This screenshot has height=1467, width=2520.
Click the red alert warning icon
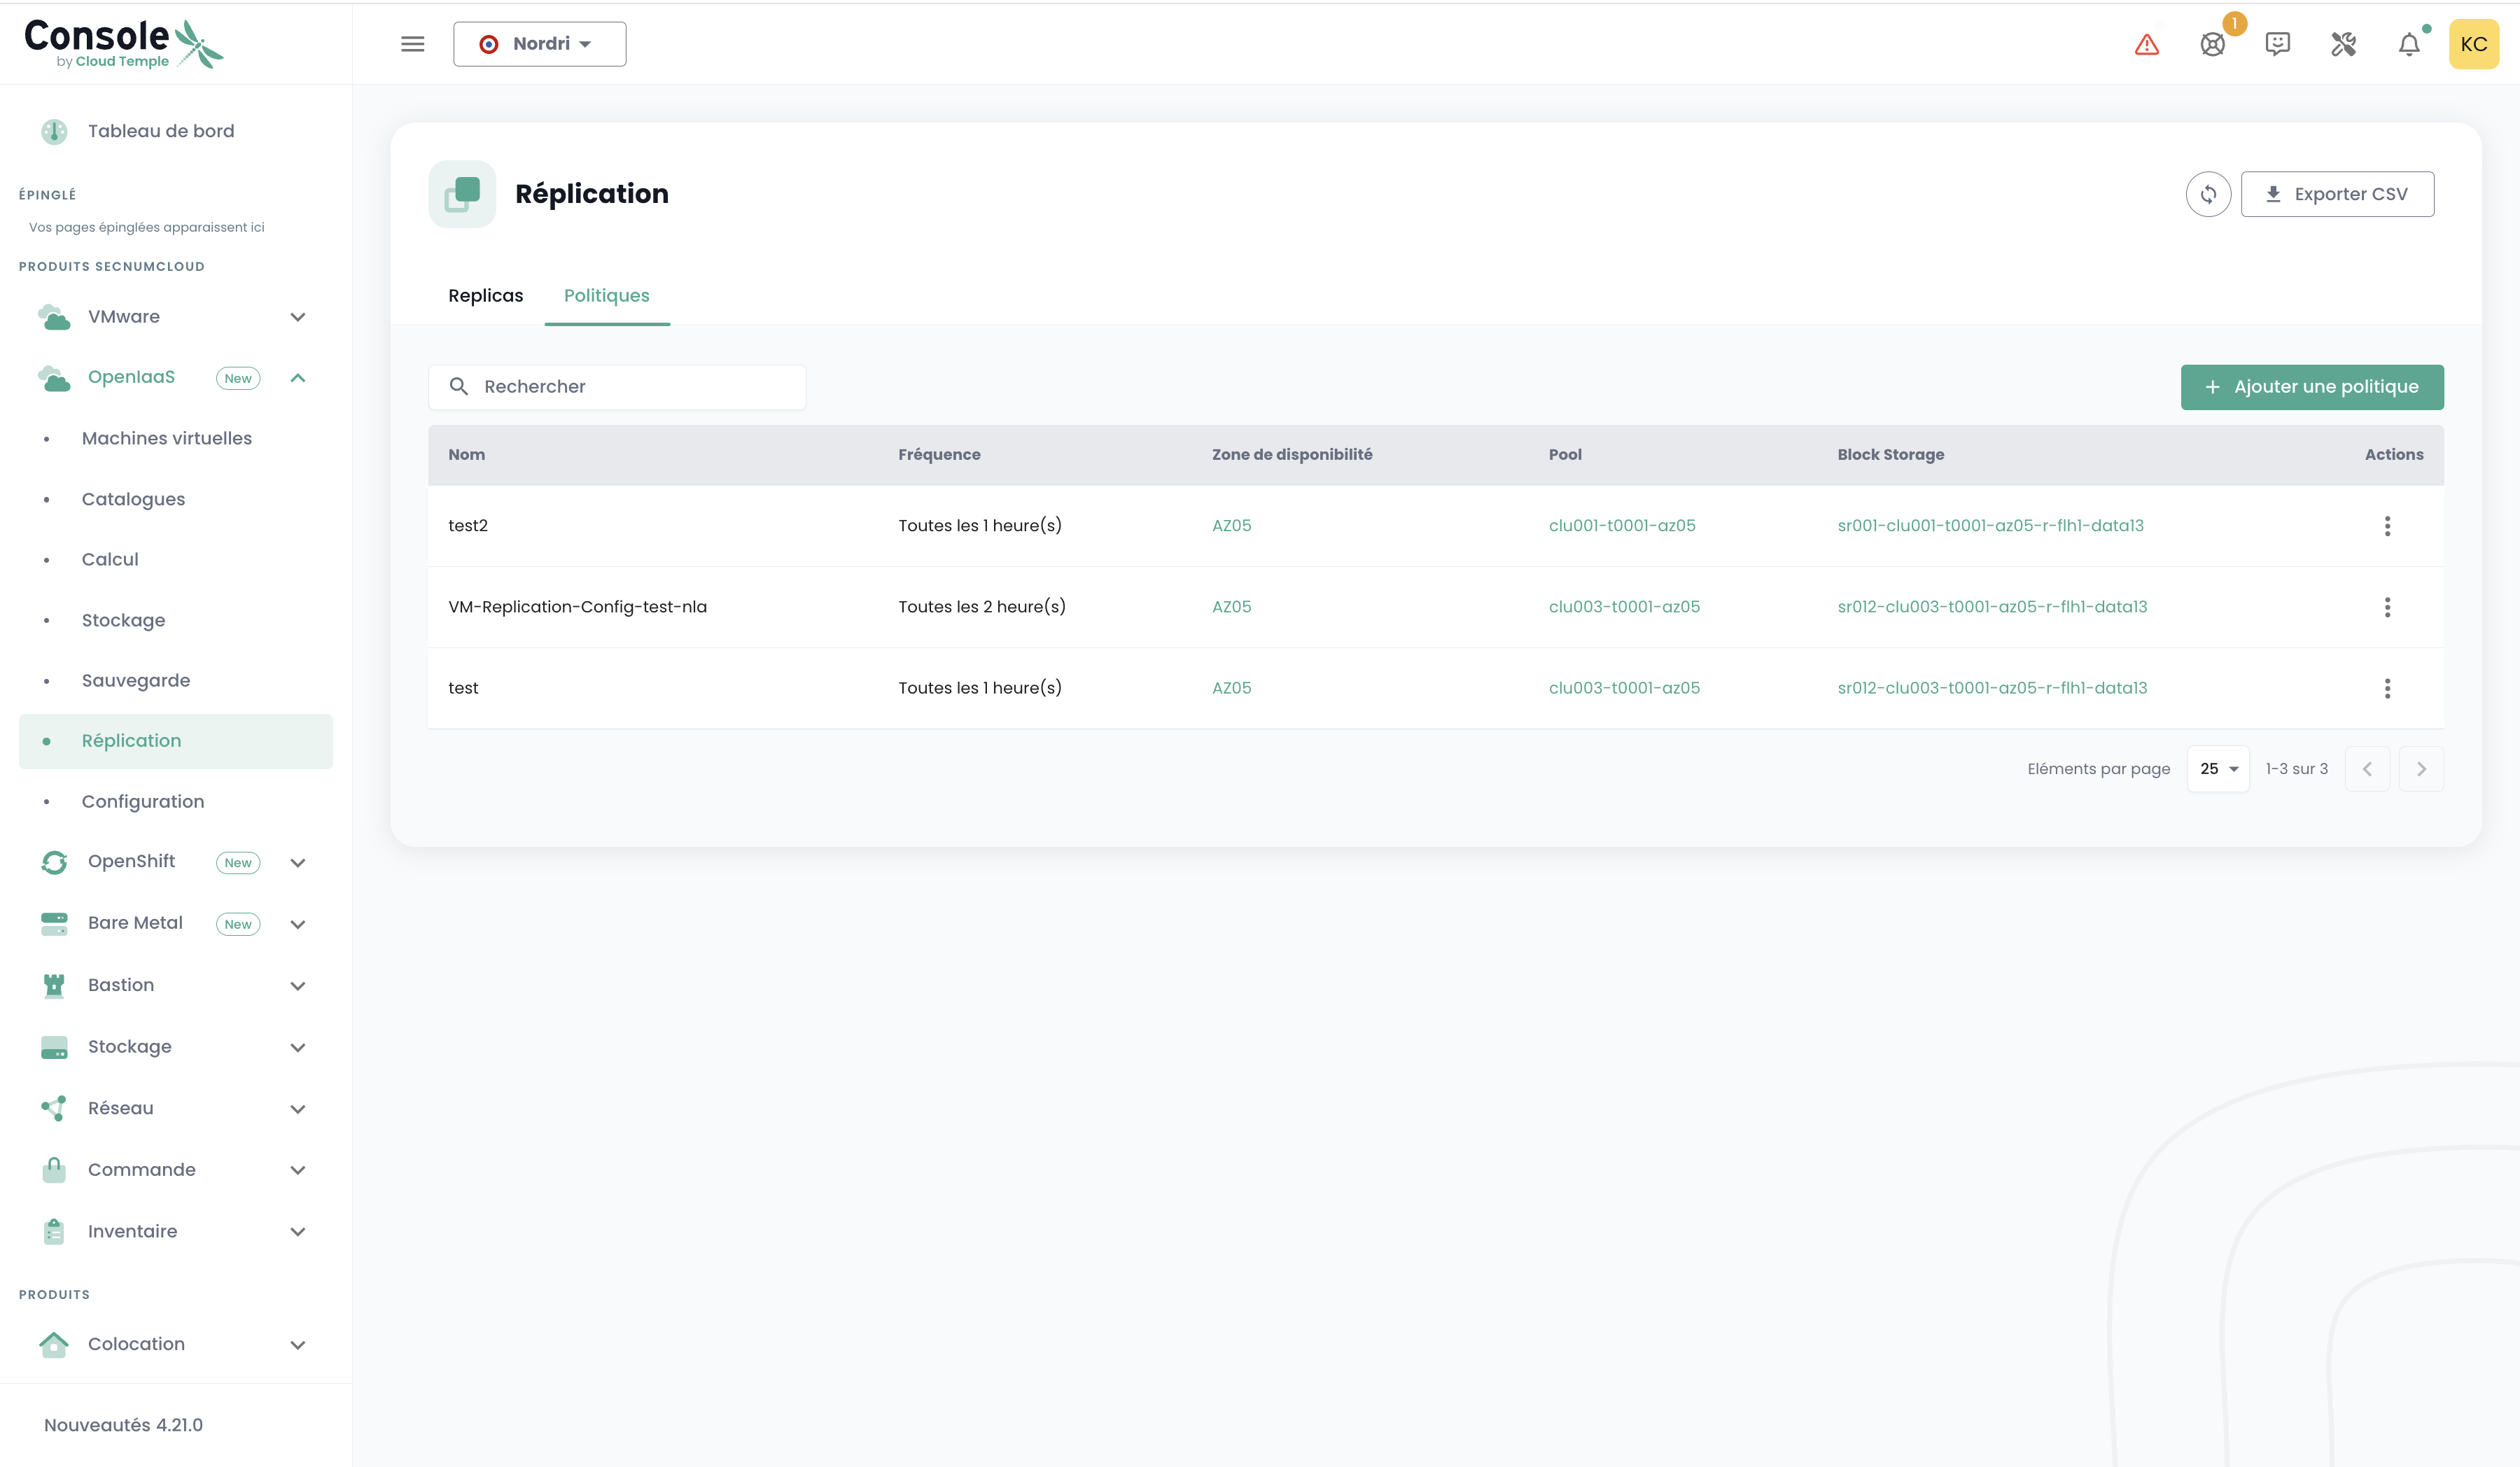2146,44
